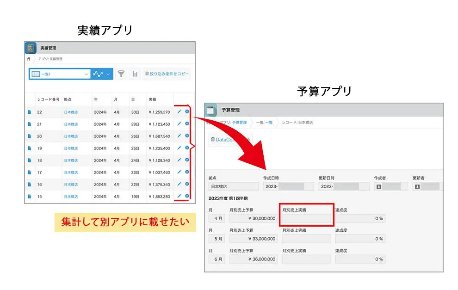This screenshot has width=458, height=290.
Task: Click the 月別売上実績 input field for 4月
Action: (305, 217)
